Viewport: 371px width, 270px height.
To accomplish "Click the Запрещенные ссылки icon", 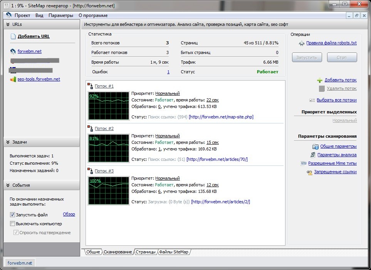I will [309, 172].
